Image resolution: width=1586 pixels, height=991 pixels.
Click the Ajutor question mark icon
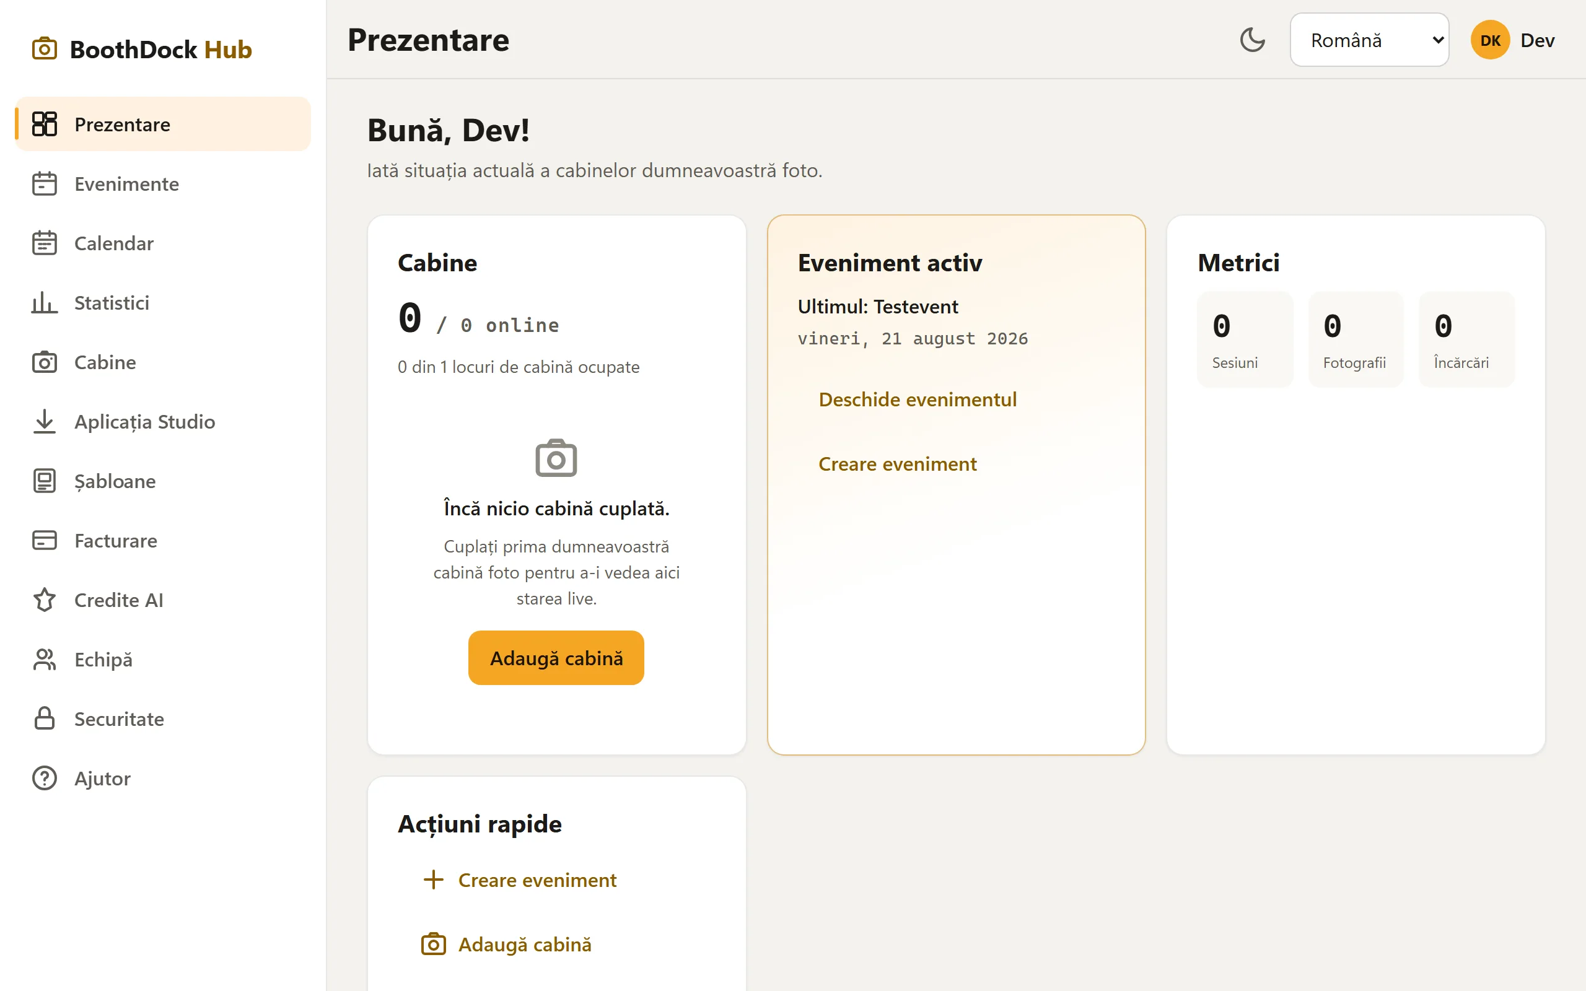[x=44, y=778]
